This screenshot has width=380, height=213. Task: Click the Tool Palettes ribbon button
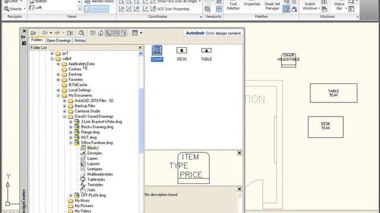(233, 6)
